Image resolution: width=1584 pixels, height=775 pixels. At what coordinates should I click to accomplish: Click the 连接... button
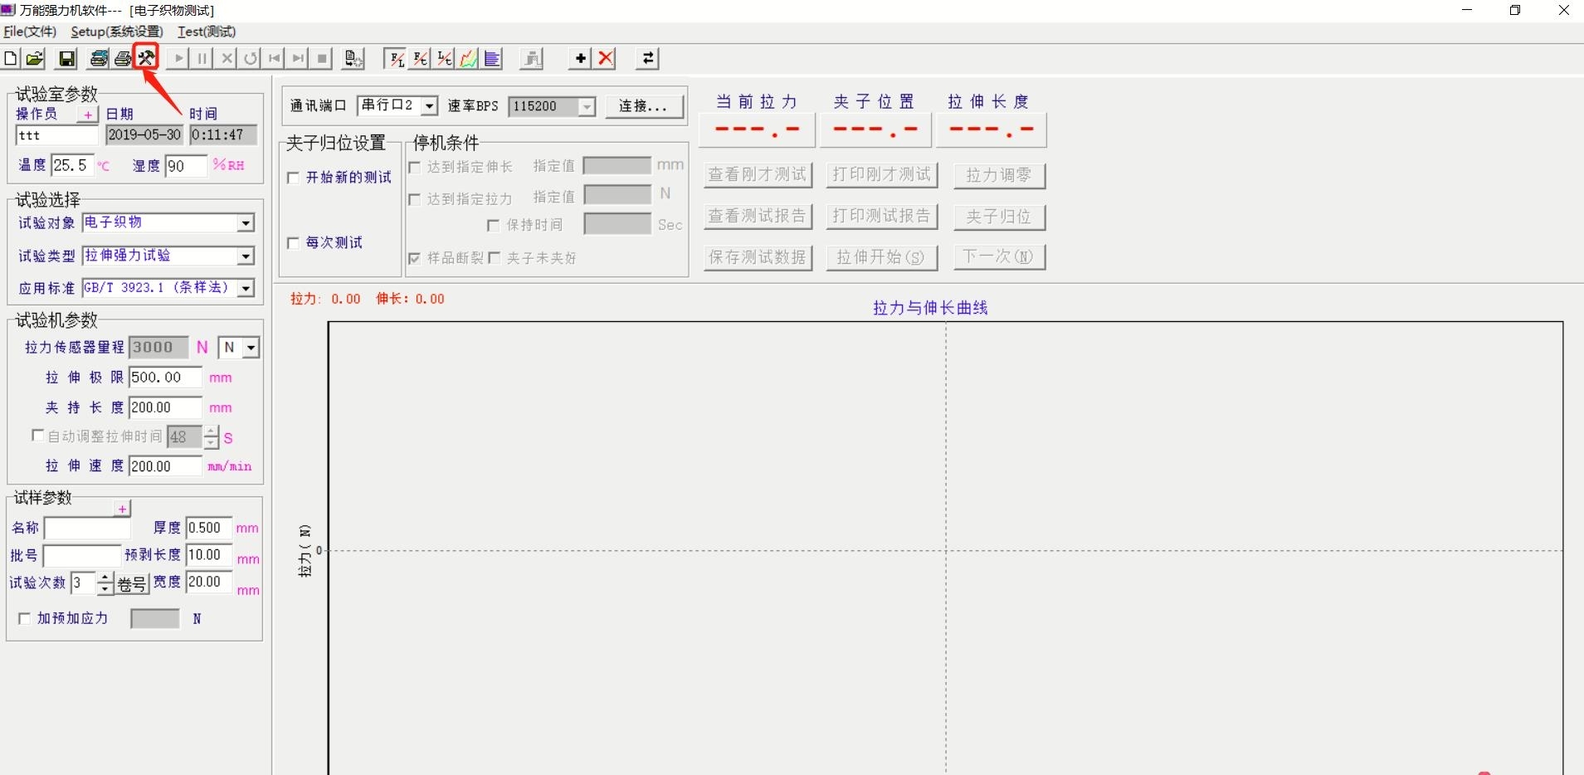click(644, 106)
